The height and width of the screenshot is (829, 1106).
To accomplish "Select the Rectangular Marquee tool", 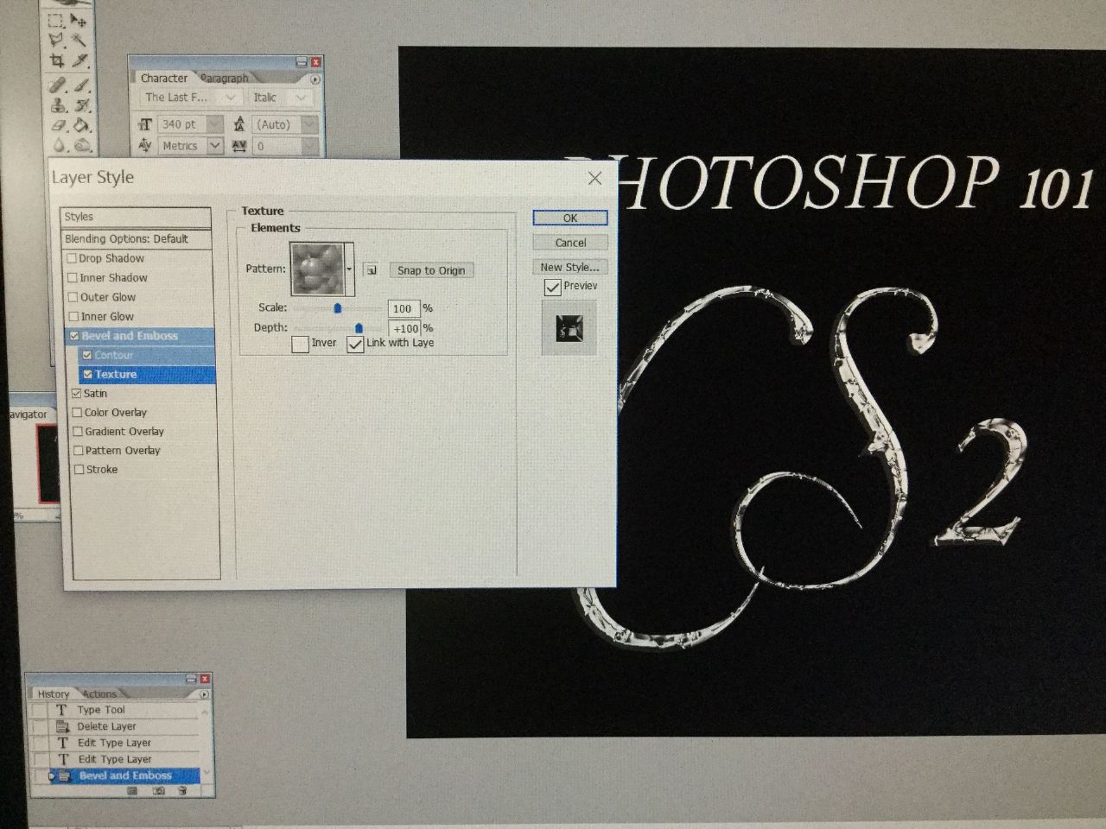I will point(56,21).
